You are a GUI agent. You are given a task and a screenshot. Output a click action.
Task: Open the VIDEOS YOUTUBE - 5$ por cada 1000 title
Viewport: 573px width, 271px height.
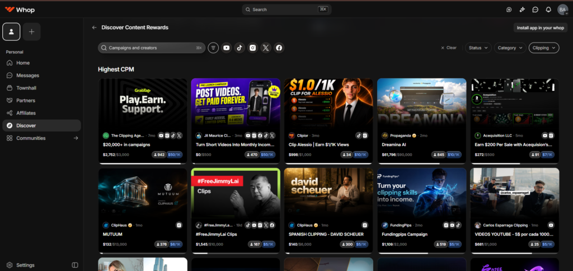click(514, 235)
